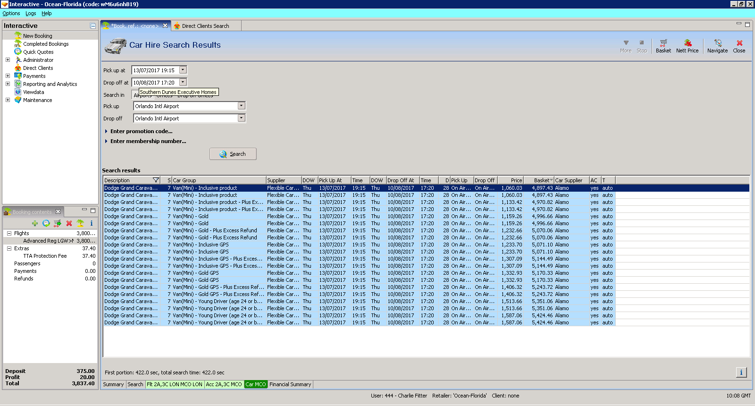Expand Enter membership number section
This screenshot has height=406, width=755.
tap(148, 141)
